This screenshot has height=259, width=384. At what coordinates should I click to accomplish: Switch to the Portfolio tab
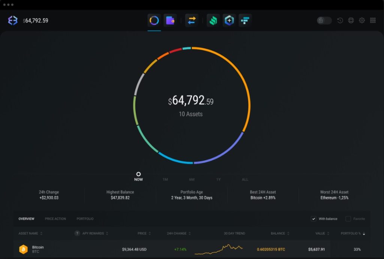[85, 219]
